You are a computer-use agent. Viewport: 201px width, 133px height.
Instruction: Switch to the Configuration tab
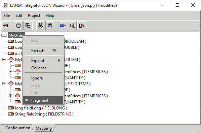click(18, 128)
